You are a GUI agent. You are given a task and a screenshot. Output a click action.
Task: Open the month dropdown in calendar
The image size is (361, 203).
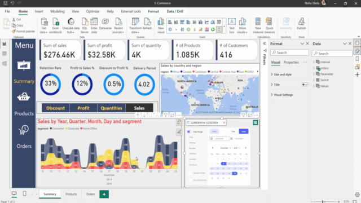[x=226, y=148]
